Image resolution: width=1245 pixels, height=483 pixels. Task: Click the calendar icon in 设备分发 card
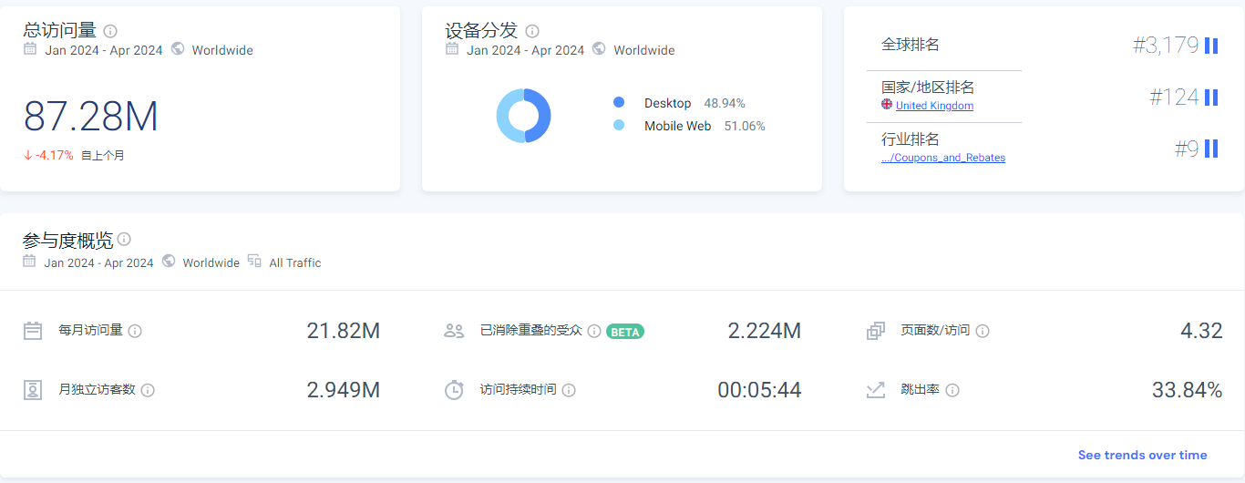point(452,49)
